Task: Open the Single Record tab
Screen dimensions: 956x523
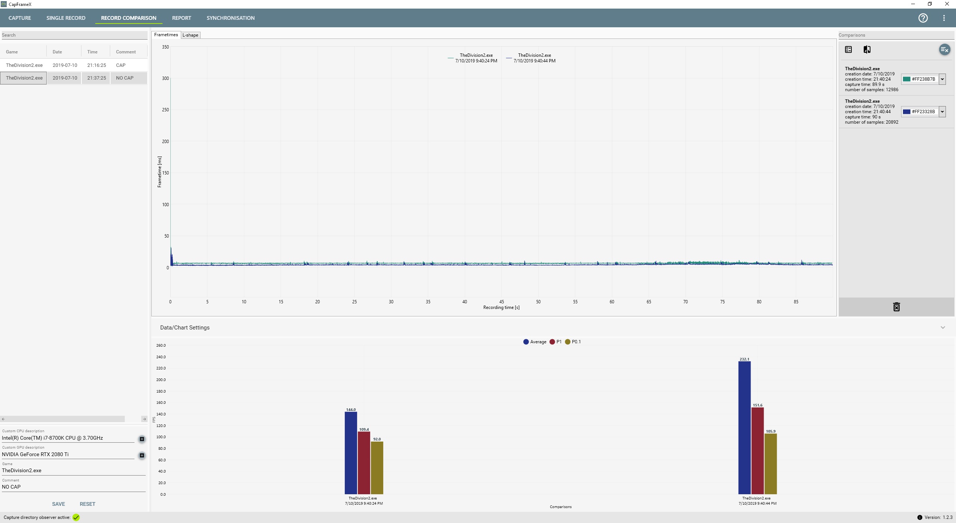Action: tap(66, 18)
